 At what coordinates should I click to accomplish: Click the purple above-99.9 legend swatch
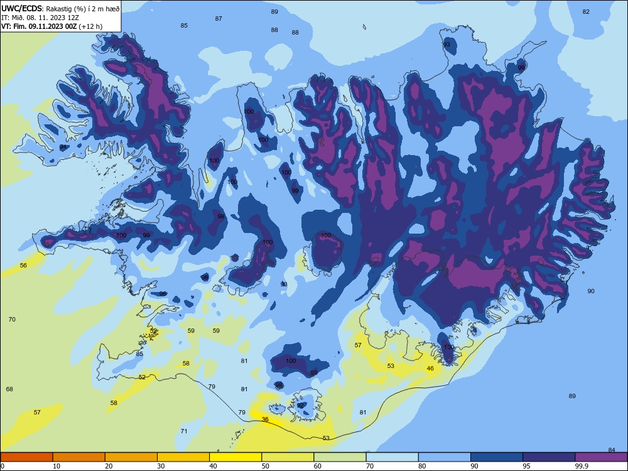click(601, 457)
